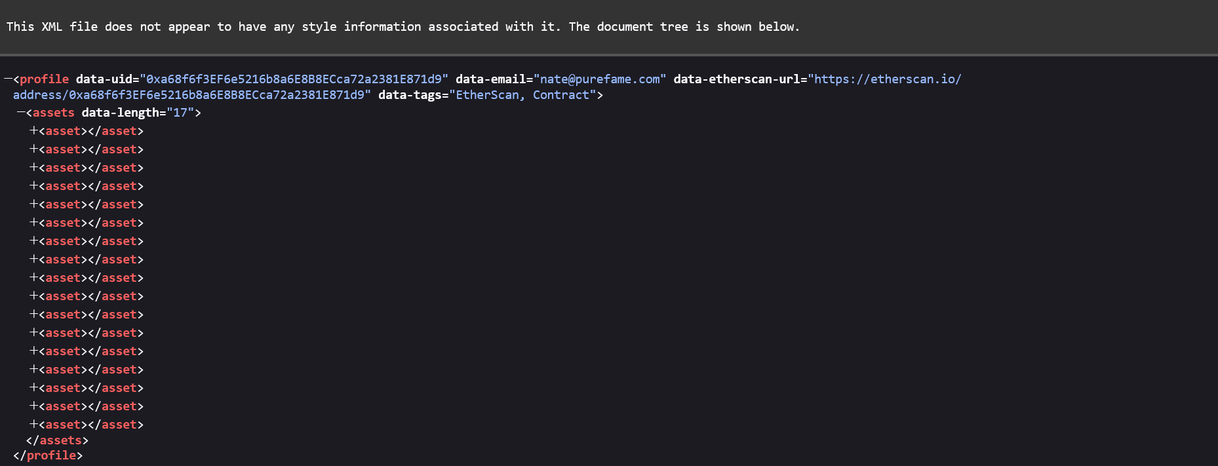Expand the seventh asset element
1218x466 pixels.
33,241
